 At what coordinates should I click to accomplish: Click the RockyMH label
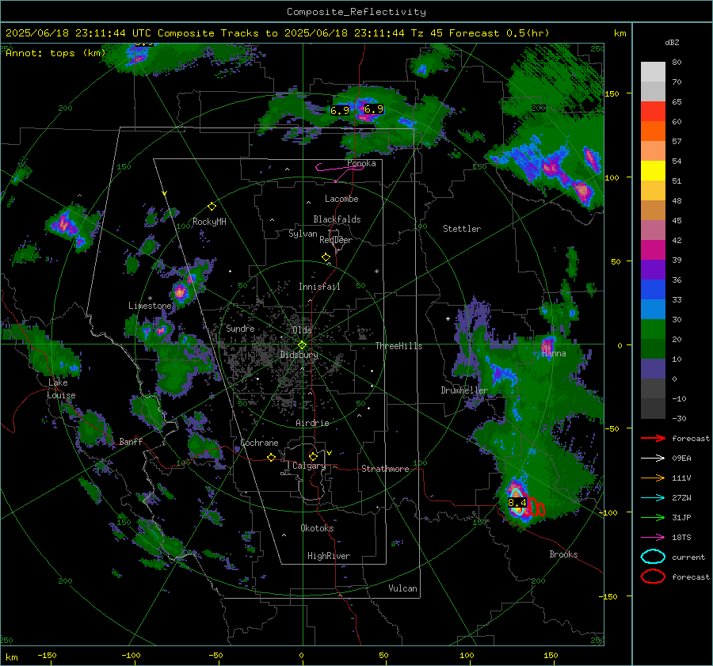point(209,222)
